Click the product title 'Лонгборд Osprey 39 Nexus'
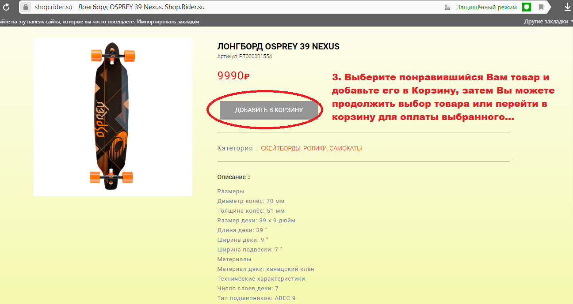The width and height of the screenshot is (573, 304). click(x=278, y=47)
